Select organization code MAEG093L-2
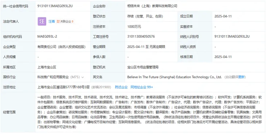 47,37
